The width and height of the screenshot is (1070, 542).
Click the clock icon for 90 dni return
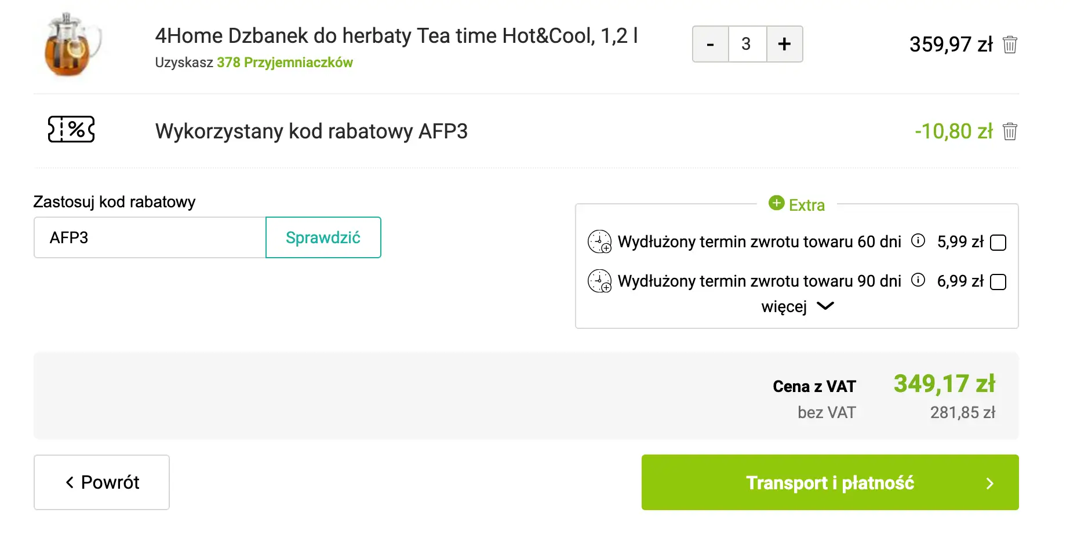tap(599, 281)
